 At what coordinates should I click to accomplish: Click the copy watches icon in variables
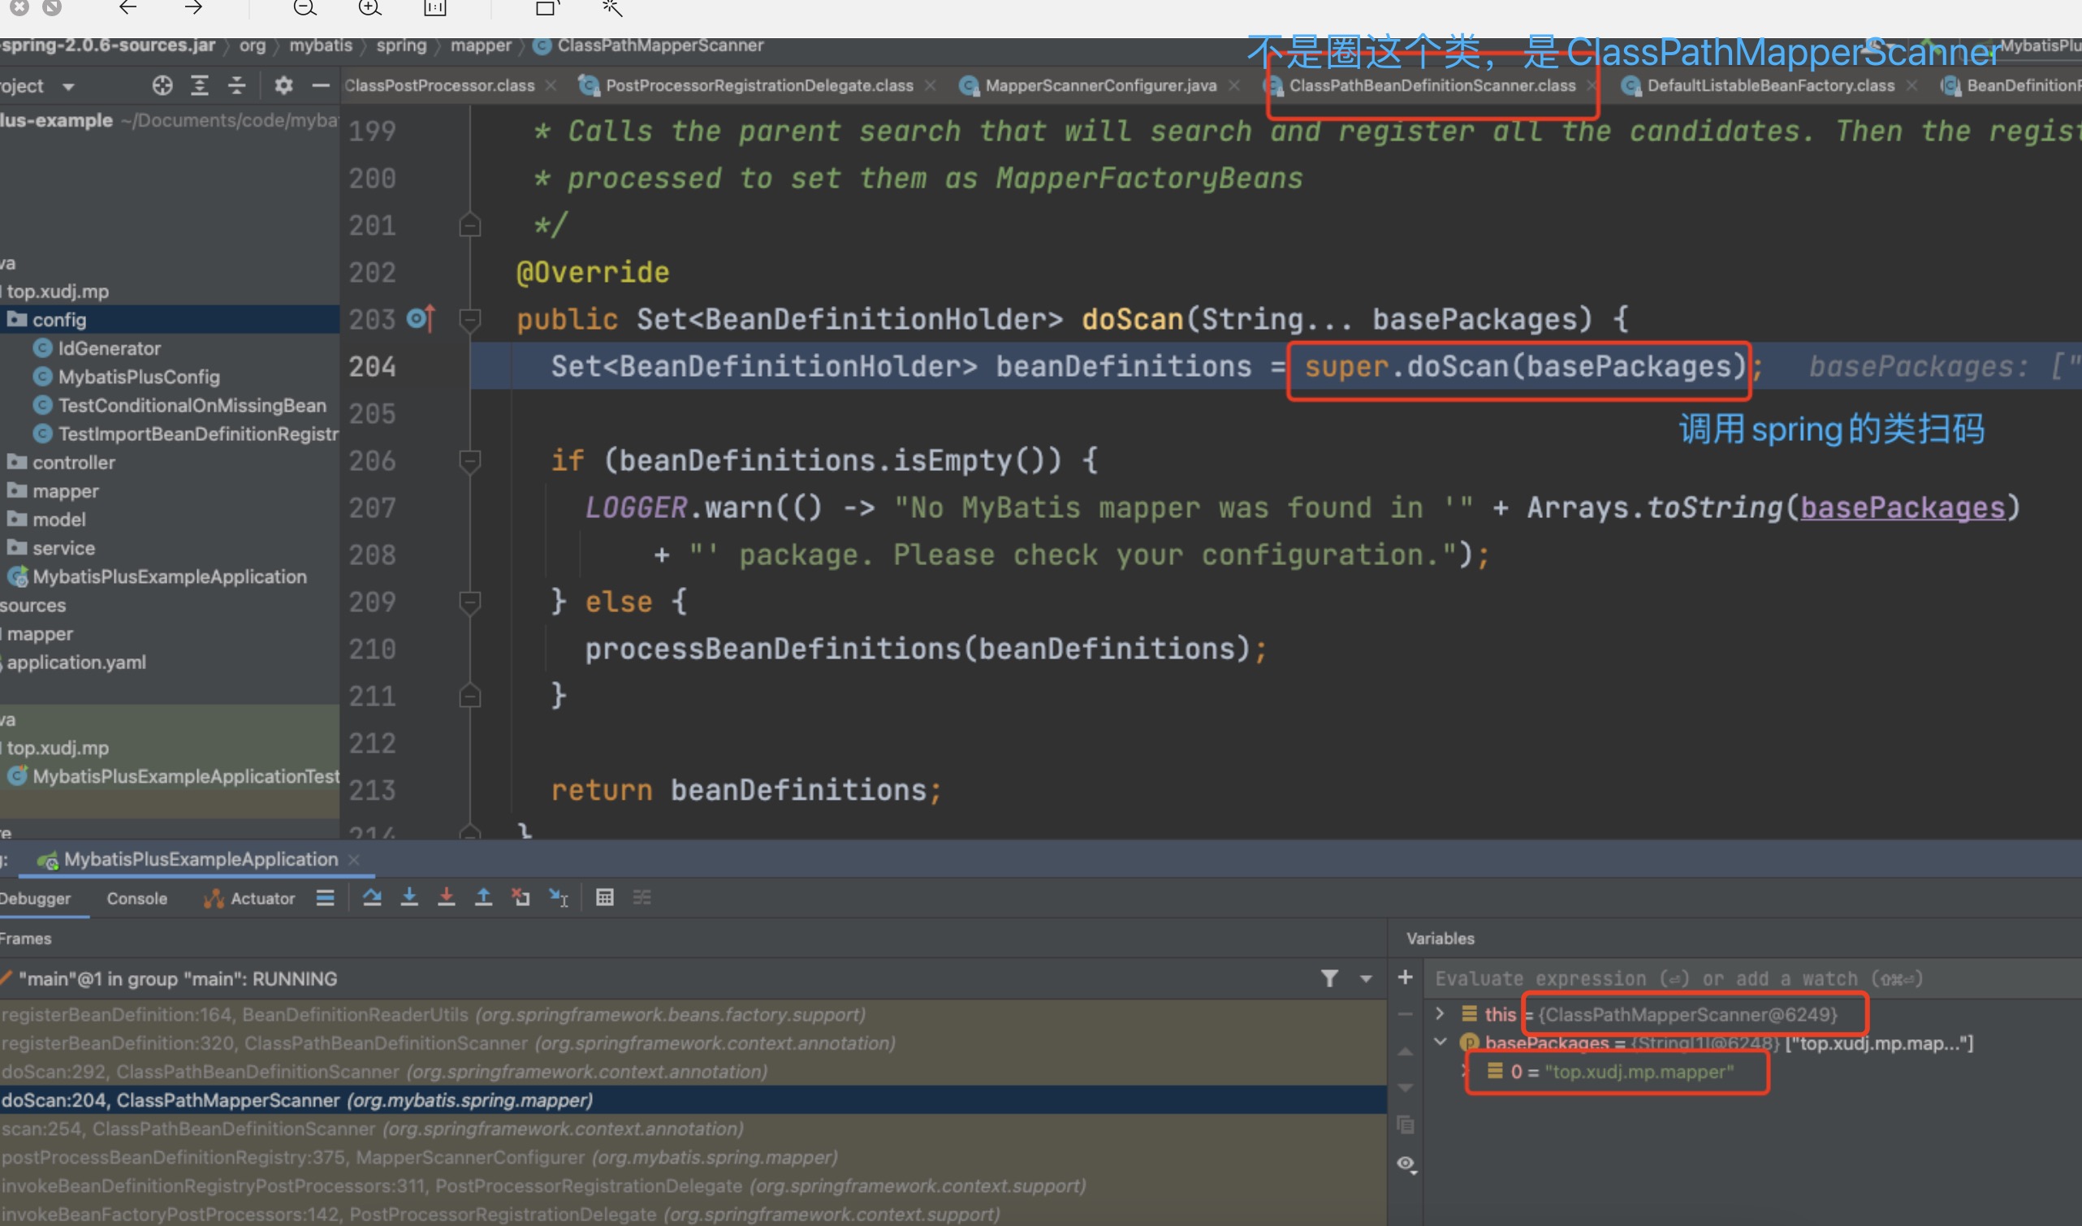(1405, 1125)
